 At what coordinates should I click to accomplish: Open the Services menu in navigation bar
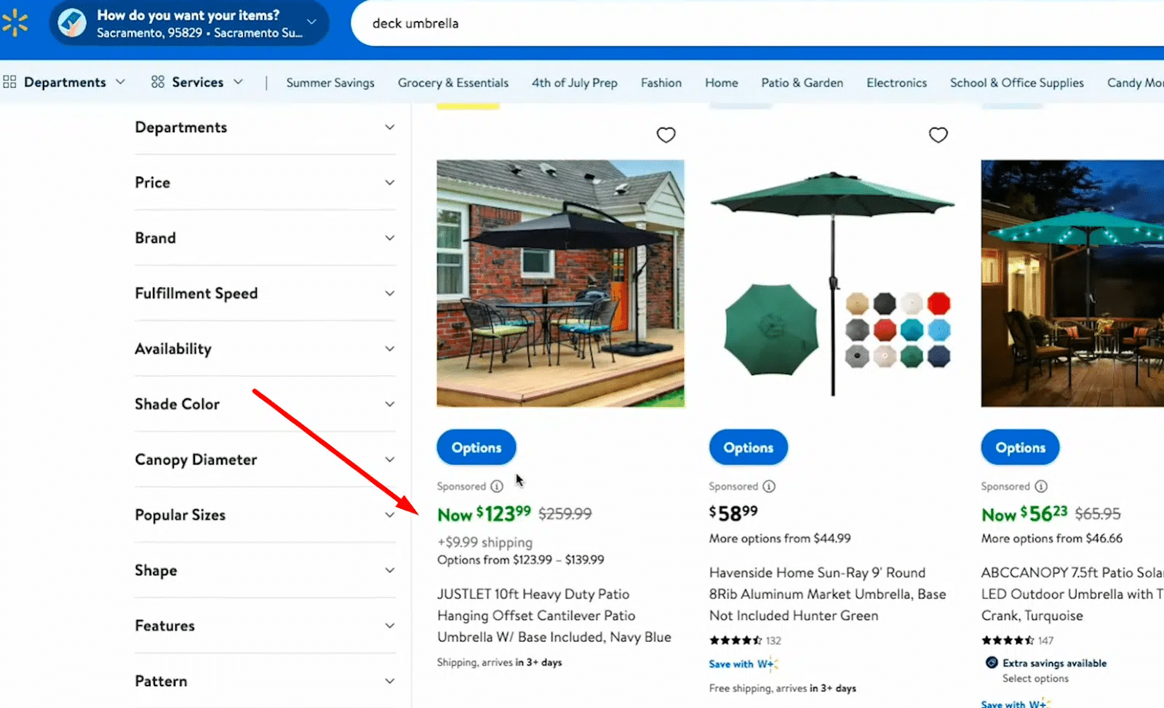(197, 82)
